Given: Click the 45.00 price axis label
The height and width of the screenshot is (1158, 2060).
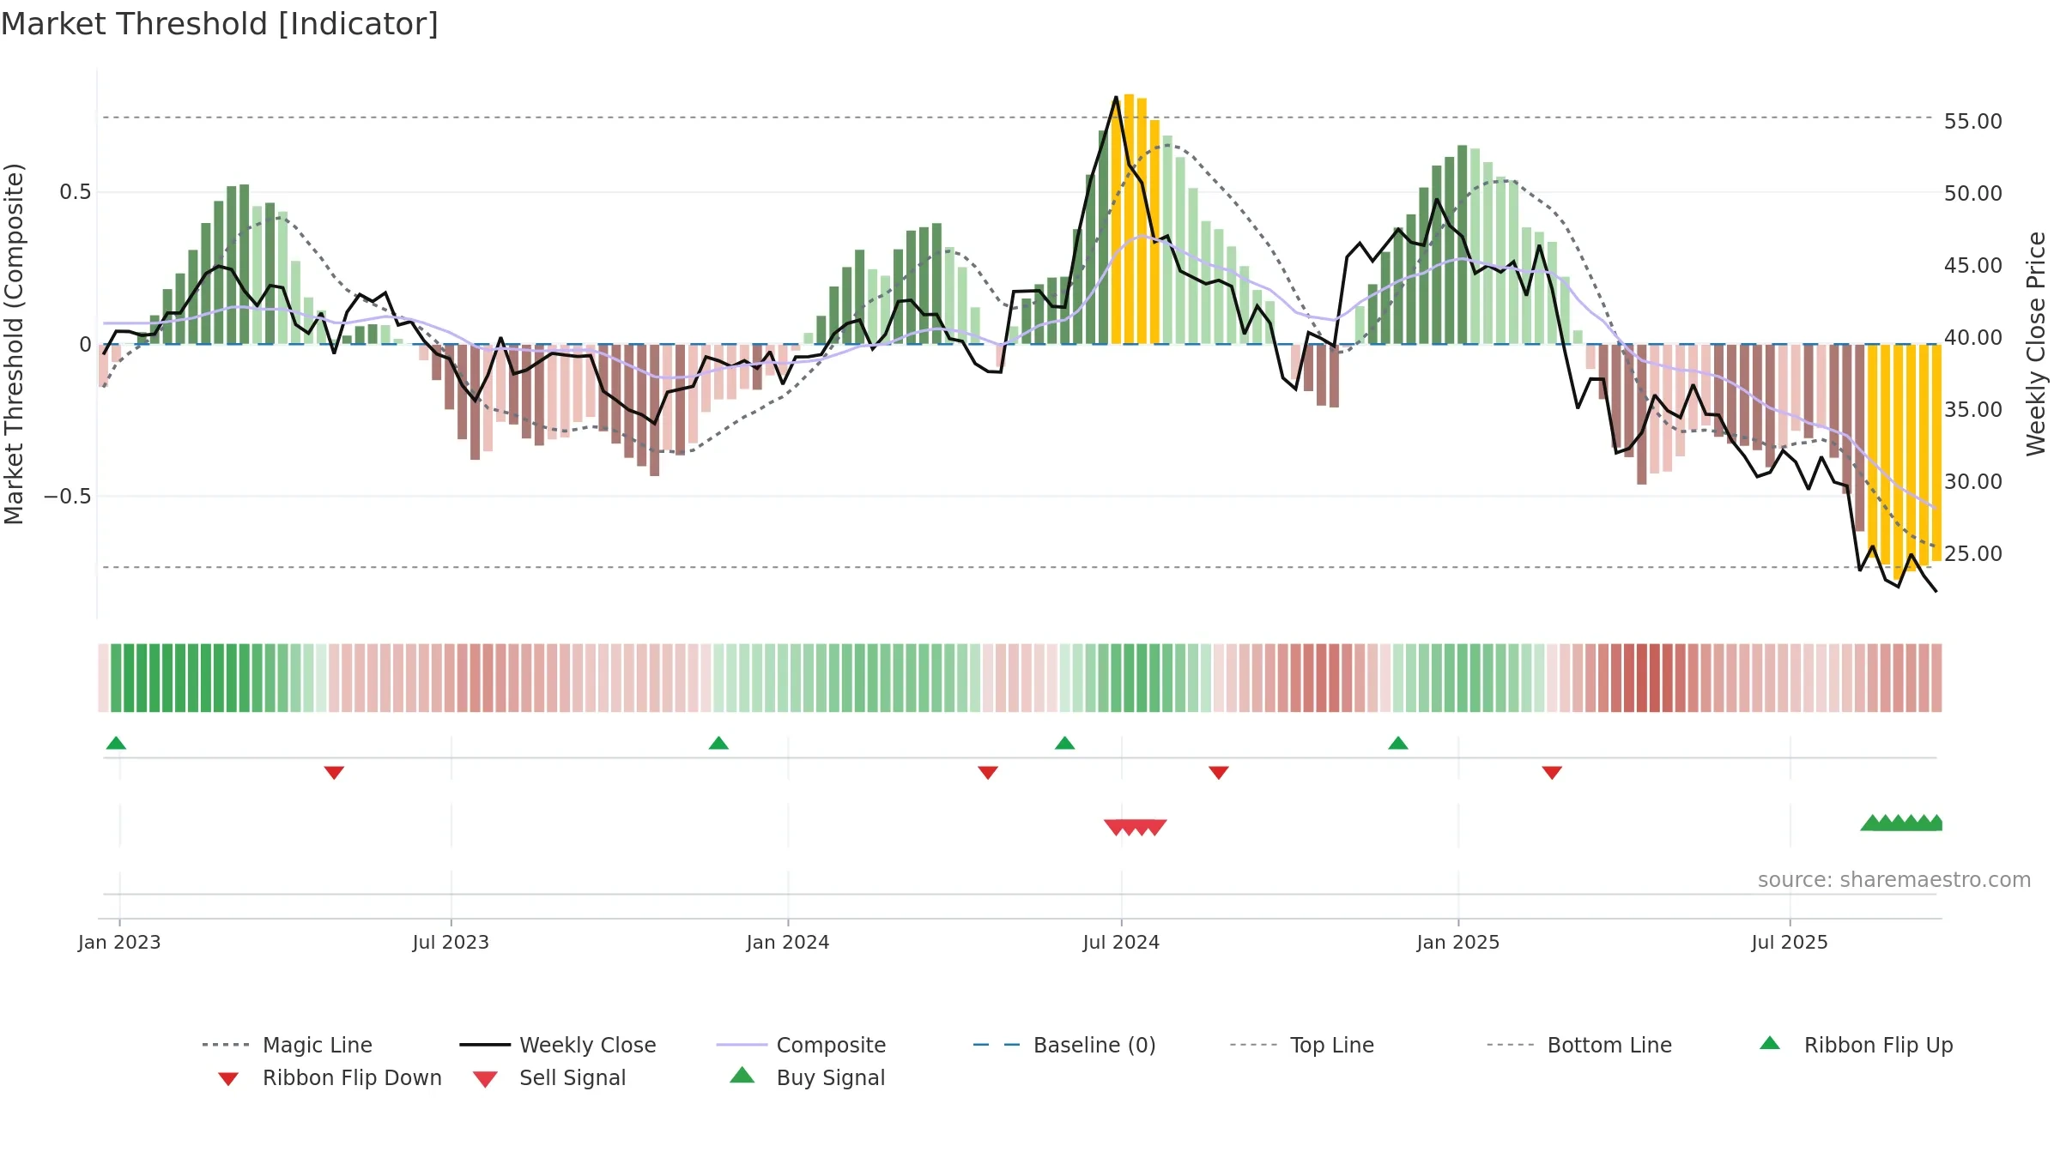Looking at the screenshot, I should 1973,266.
